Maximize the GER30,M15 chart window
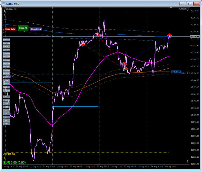This screenshot has height=171, width=202. [190, 4]
